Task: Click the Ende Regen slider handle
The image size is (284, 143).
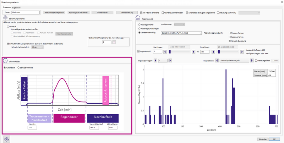Action: click(219, 52)
